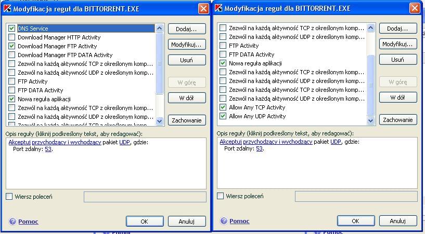Screen dimensions: 425x234
Task: Open the Pomoc help link in right dialog
Action: coord(239,221)
